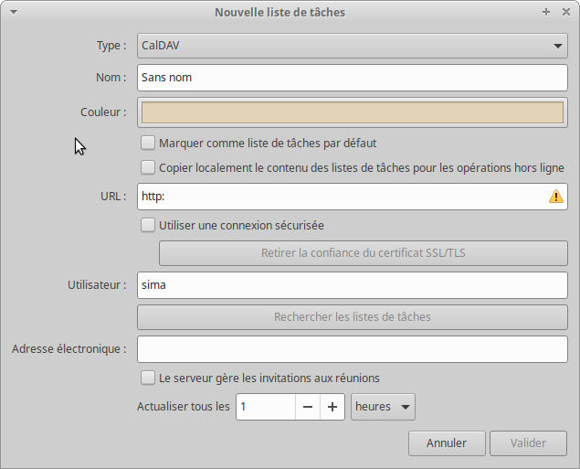Viewport: 580px width, 469px height.
Task: Check Utiliser une connexion sécurisée
Action: click(x=147, y=225)
